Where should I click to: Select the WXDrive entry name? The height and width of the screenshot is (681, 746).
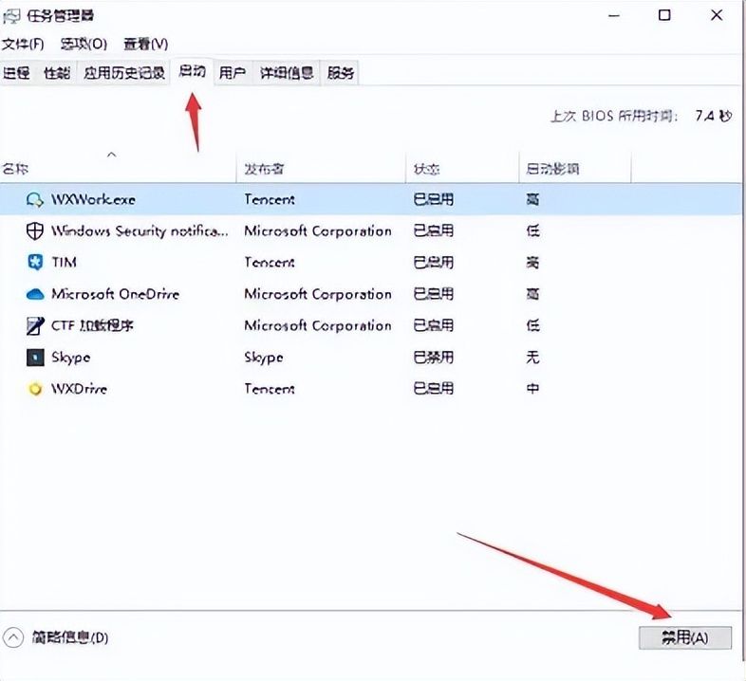[x=79, y=389]
